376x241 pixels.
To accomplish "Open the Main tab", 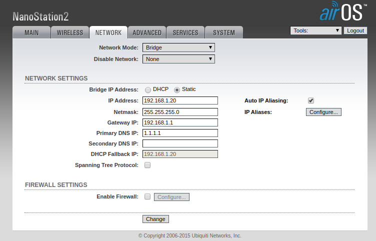I will click(x=31, y=32).
